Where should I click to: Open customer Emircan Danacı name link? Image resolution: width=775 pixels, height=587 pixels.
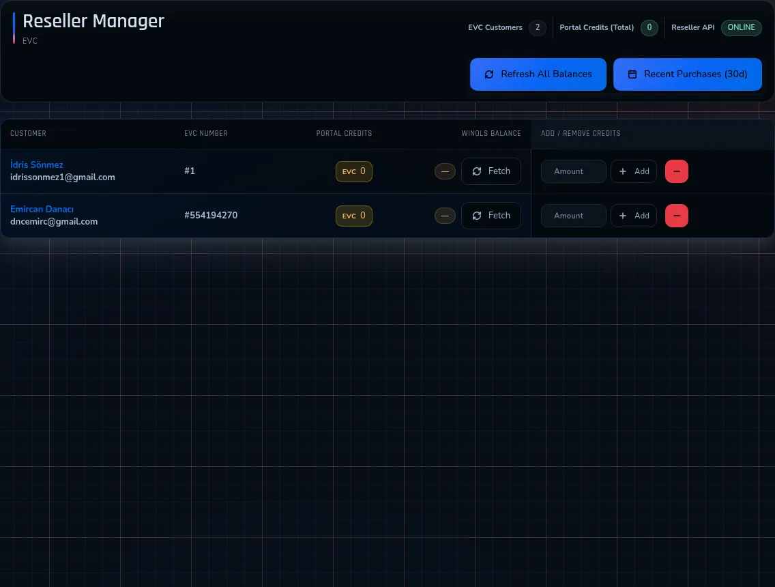point(42,209)
